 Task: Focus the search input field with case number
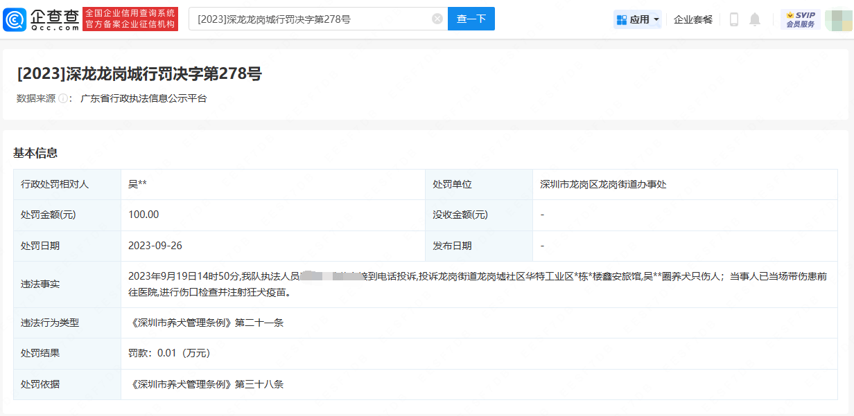312,19
